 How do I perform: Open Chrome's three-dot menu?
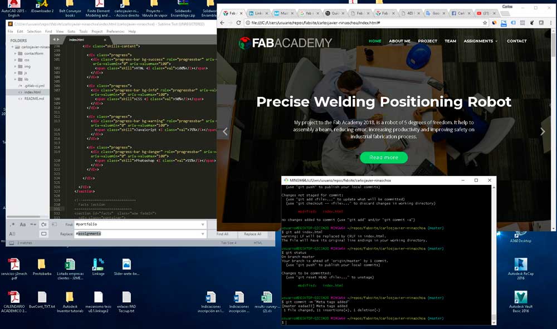point(551,23)
